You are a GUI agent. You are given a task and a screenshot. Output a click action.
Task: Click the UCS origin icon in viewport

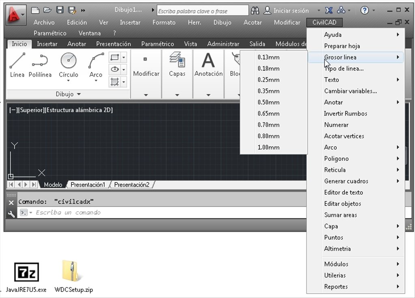[x=11, y=176]
